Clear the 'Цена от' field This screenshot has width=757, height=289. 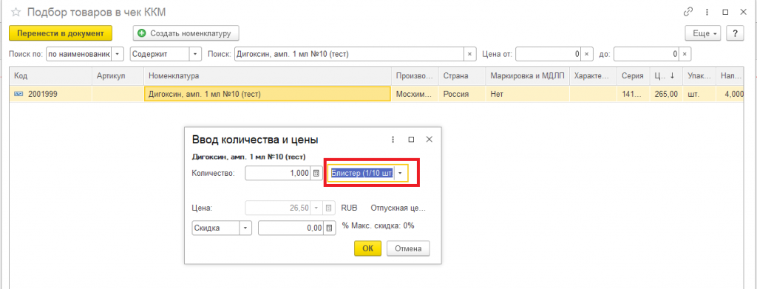(x=586, y=54)
